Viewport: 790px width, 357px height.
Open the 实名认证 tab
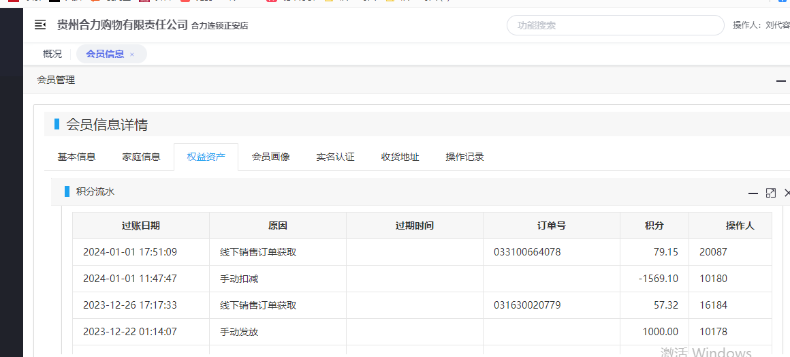tap(335, 157)
